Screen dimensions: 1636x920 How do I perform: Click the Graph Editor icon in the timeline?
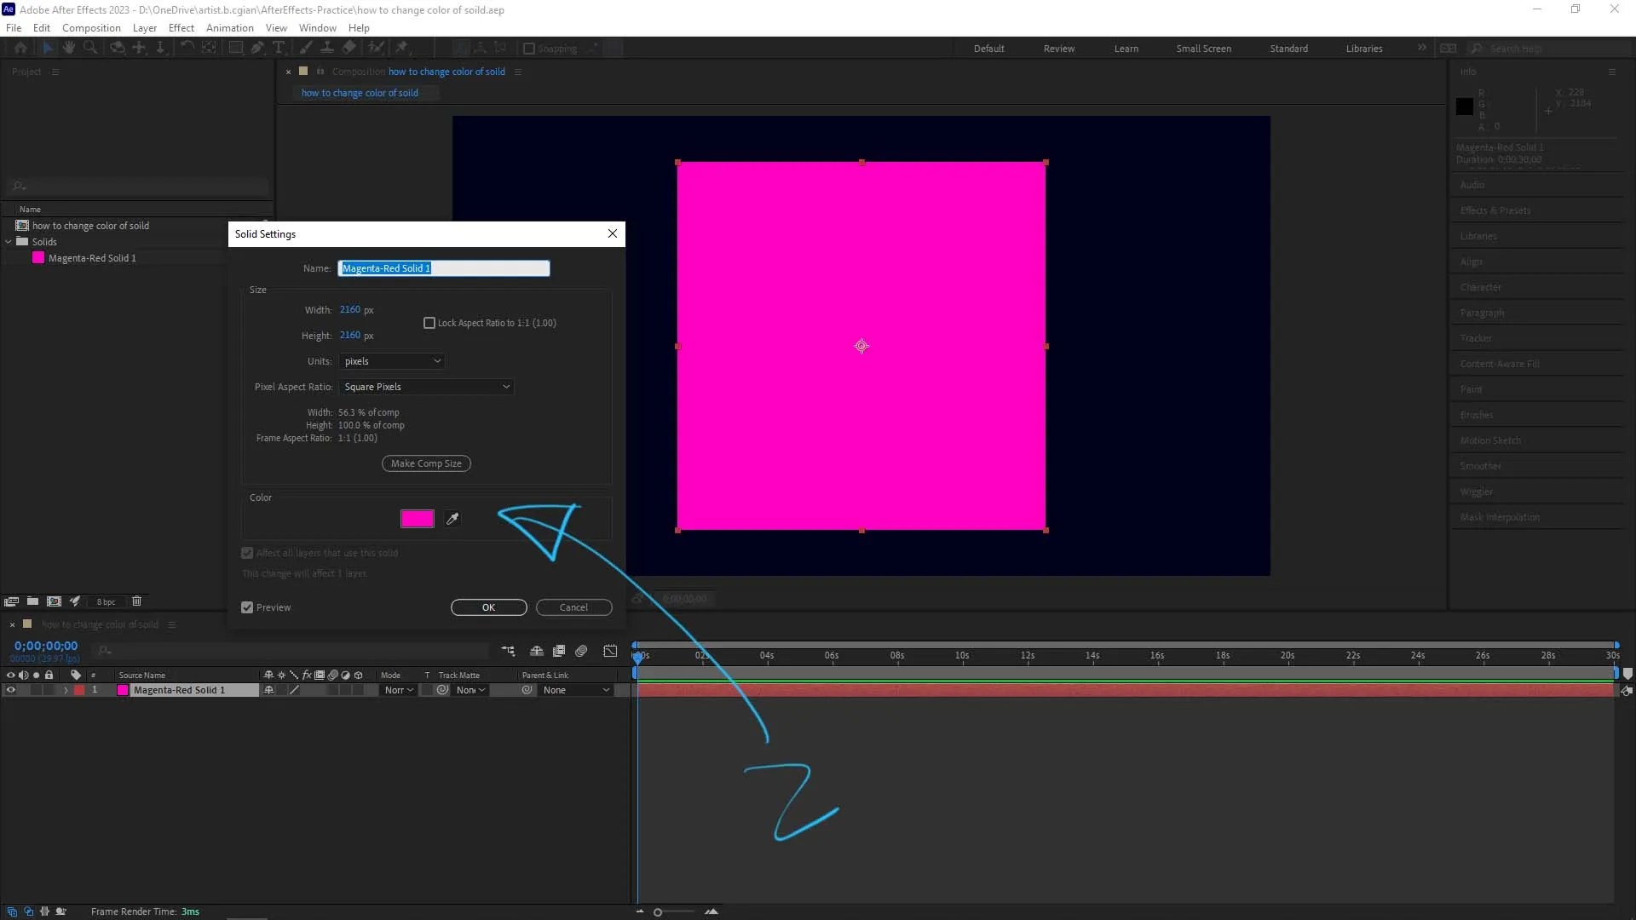(610, 651)
